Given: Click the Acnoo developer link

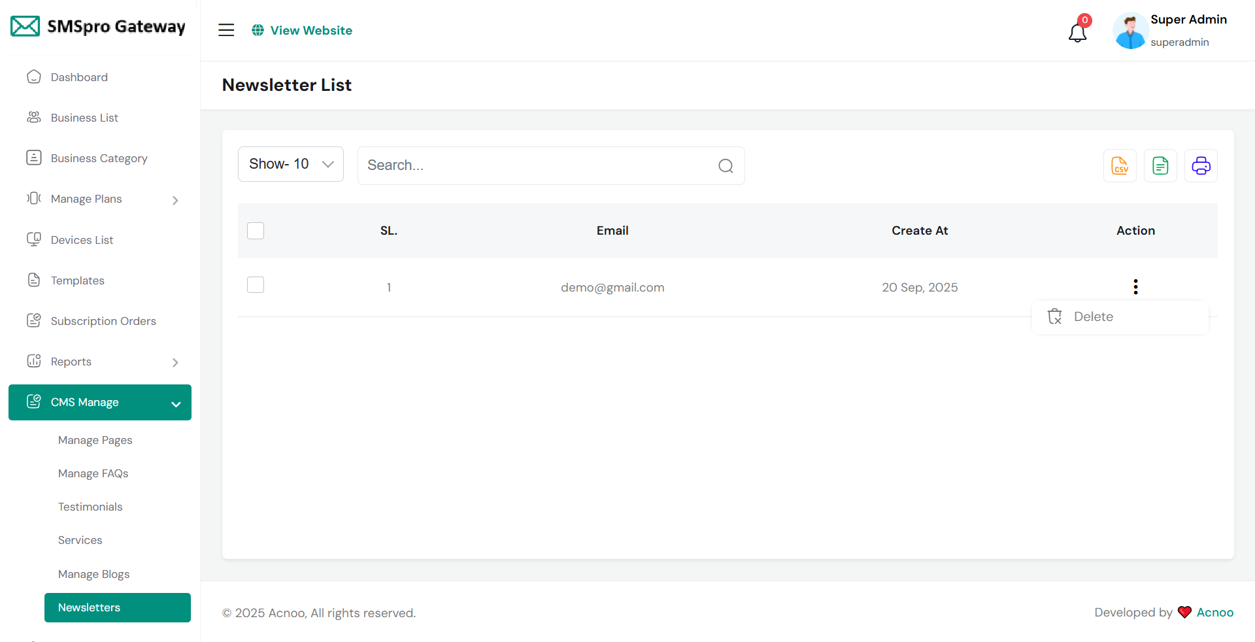Looking at the screenshot, I should [1214, 613].
